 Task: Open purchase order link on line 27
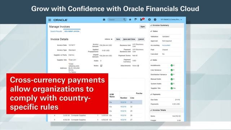(x=123, y=120)
